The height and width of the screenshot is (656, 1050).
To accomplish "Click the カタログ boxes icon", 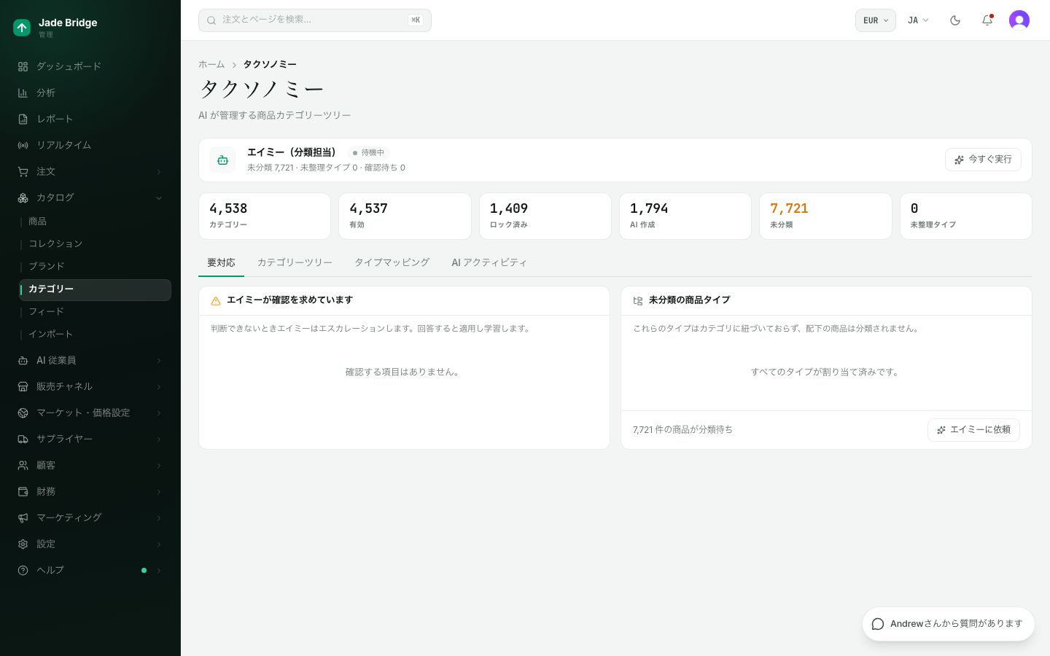I will pyautogui.click(x=23, y=198).
